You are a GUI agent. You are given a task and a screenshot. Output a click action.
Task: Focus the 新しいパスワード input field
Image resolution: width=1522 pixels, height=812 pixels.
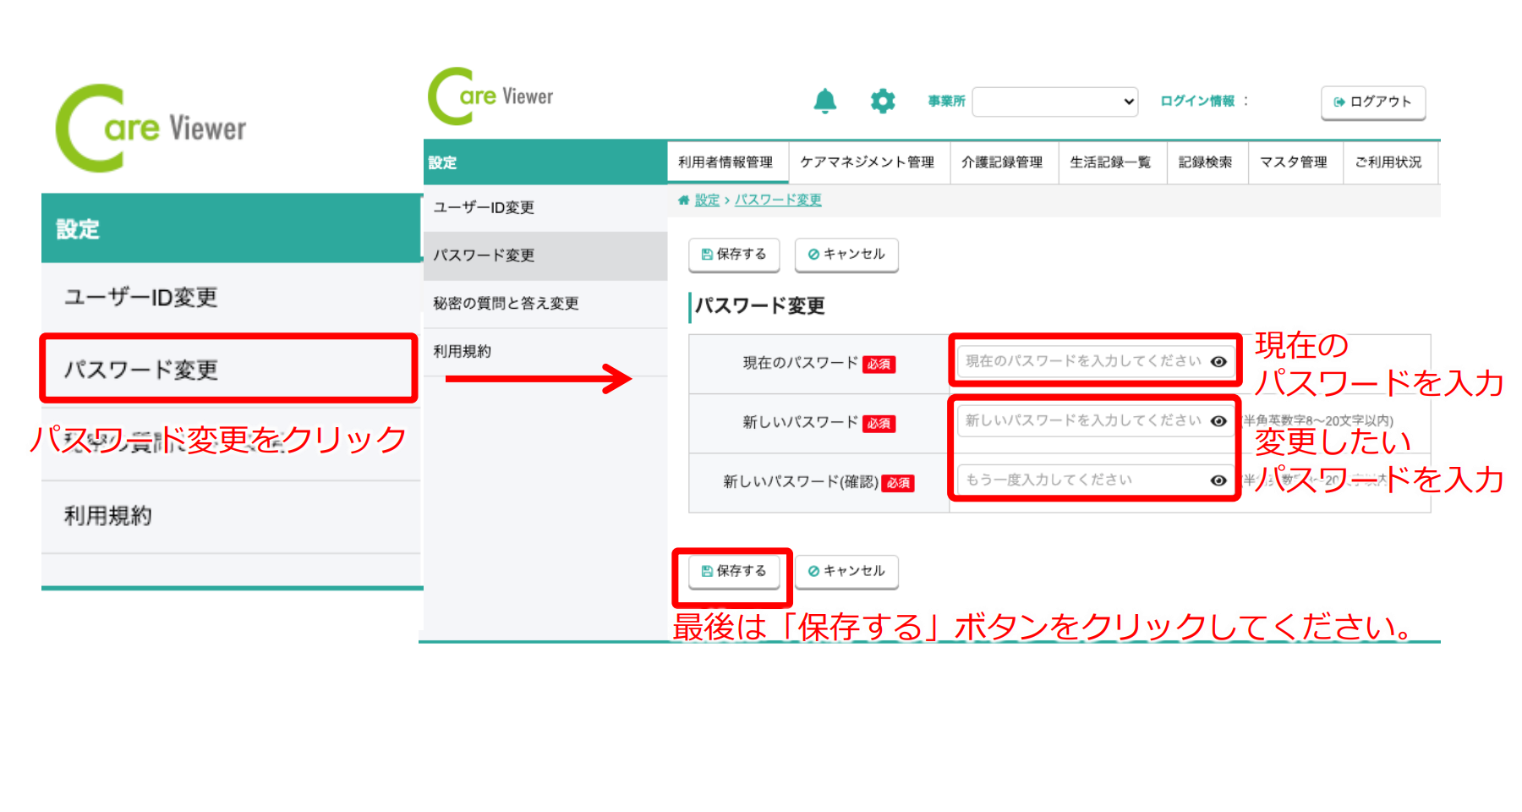coord(1082,420)
